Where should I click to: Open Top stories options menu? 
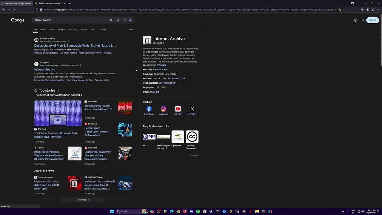coord(58,90)
